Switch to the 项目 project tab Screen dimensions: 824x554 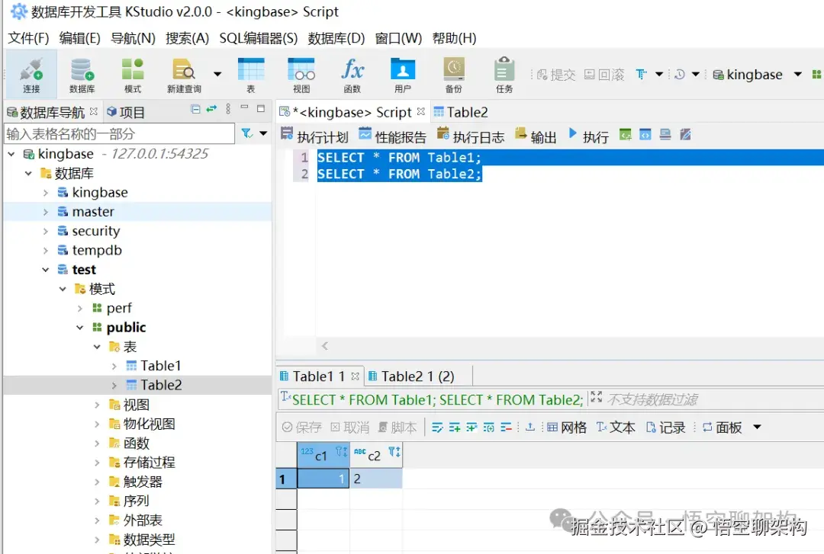(x=126, y=112)
